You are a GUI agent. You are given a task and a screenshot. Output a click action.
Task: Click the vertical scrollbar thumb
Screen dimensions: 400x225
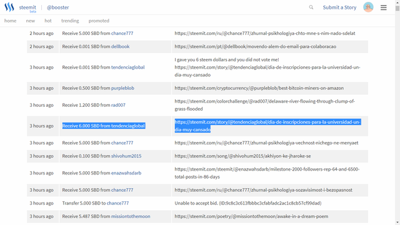tap(397, 8)
